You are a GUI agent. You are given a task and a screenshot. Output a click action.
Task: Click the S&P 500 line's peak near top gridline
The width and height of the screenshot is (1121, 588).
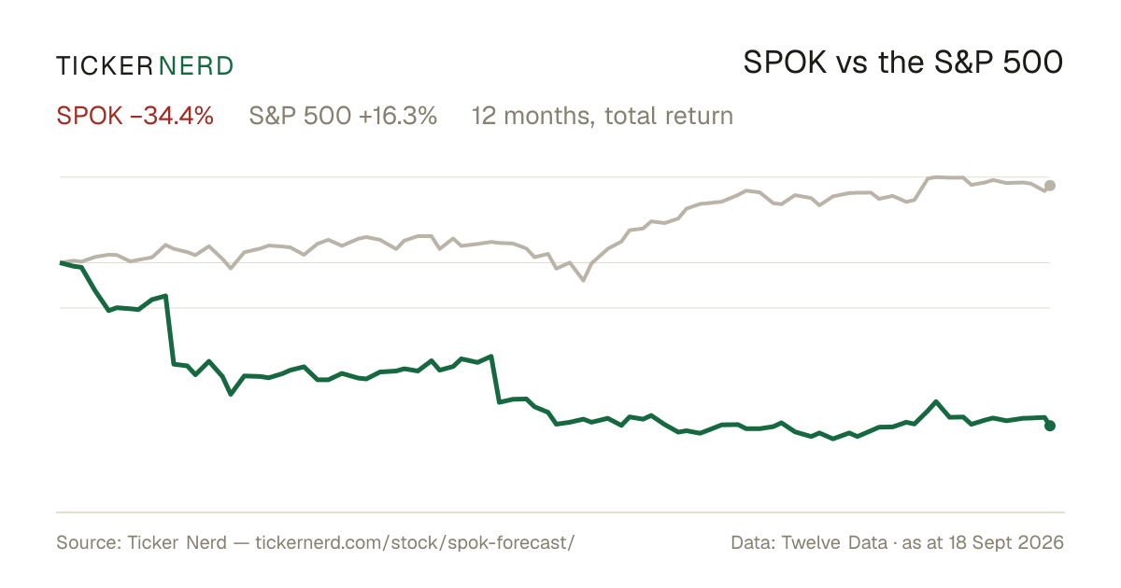(937, 176)
